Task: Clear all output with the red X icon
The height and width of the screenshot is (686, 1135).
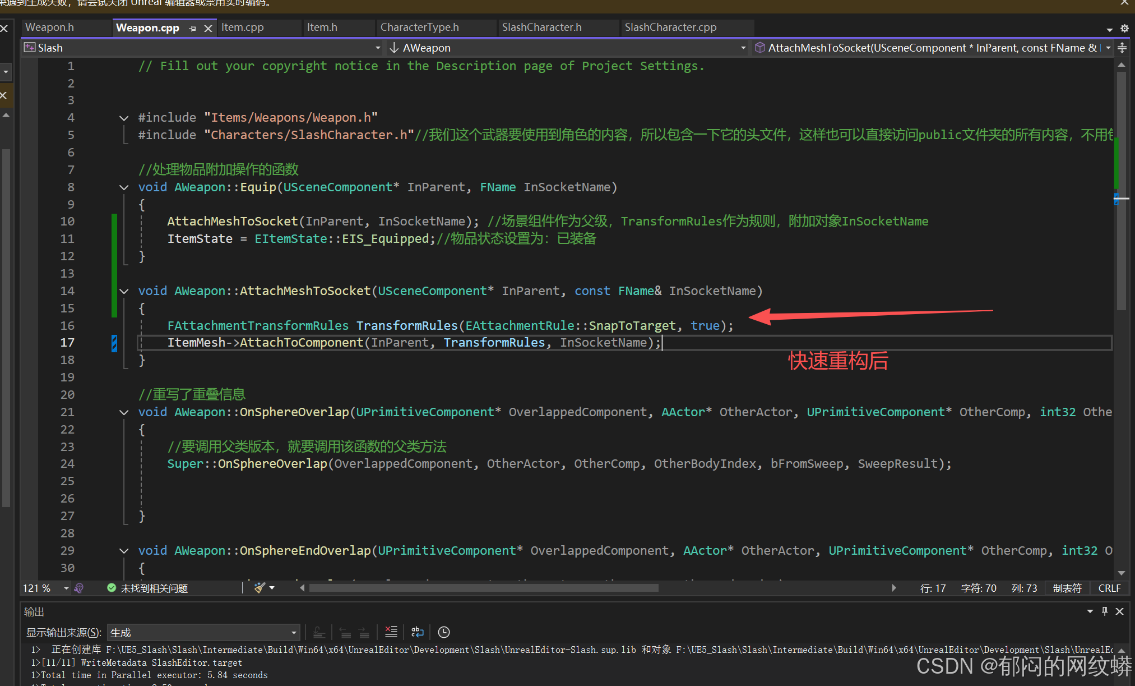Action: tap(391, 632)
